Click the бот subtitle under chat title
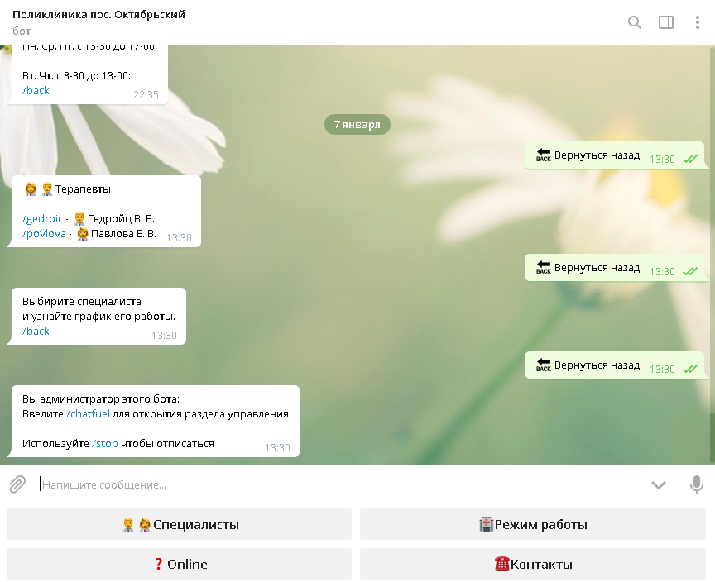Screen dimensions: 715x582 coord(22,31)
